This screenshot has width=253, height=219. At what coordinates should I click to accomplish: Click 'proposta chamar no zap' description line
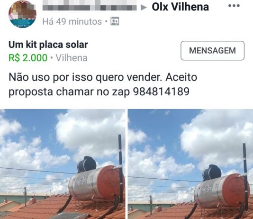pyautogui.click(x=69, y=92)
